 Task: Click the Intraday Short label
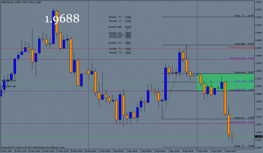(115, 37)
